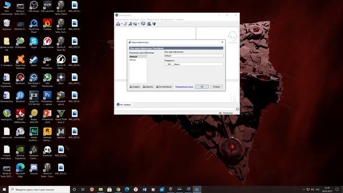
Task: Open GeForce Experience desktop icon
Action: pos(20,152)
